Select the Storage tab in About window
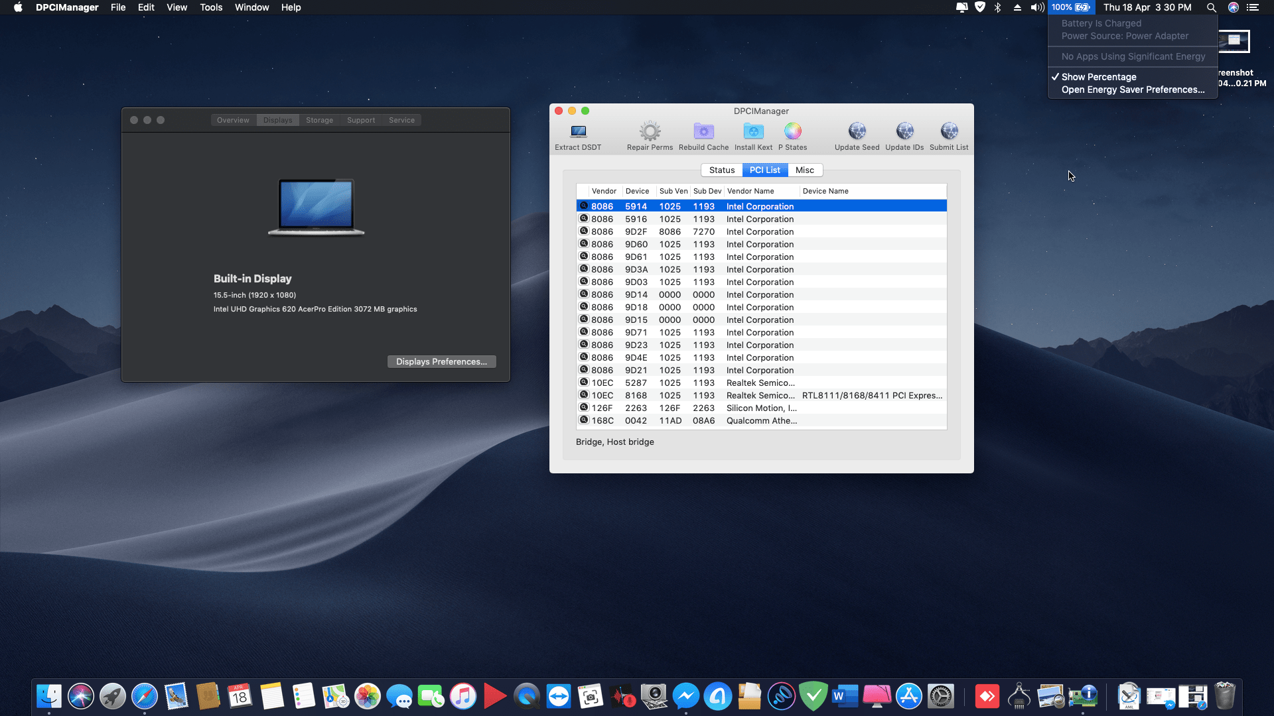 coord(319,121)
